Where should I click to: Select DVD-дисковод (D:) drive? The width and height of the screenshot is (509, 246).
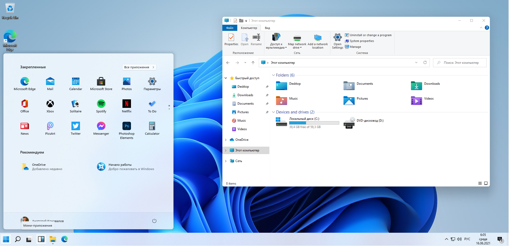363,123
